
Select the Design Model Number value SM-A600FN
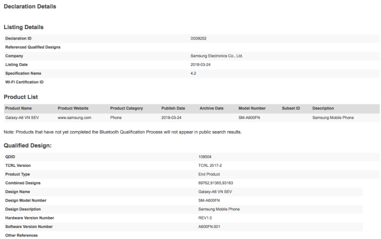[209, 201]
